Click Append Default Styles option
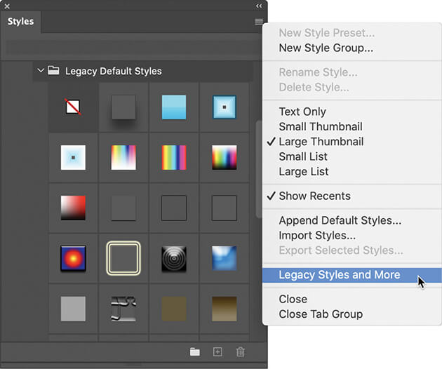The height and width of the screenshot is (369, 442). [340, 220]
